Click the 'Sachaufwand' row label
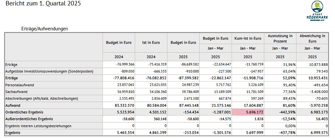 click(16, 91)
